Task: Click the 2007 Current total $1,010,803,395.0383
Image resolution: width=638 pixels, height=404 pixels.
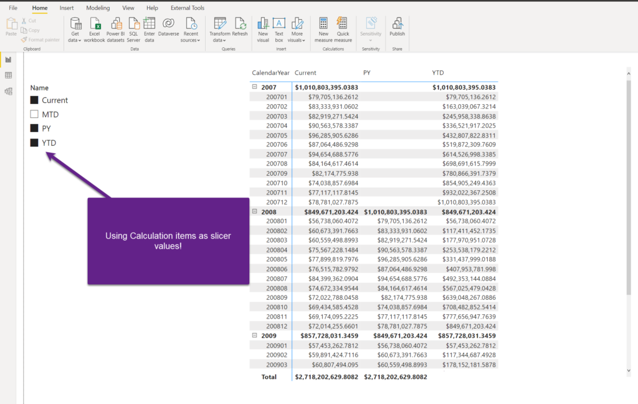Action: pos(326,87)
